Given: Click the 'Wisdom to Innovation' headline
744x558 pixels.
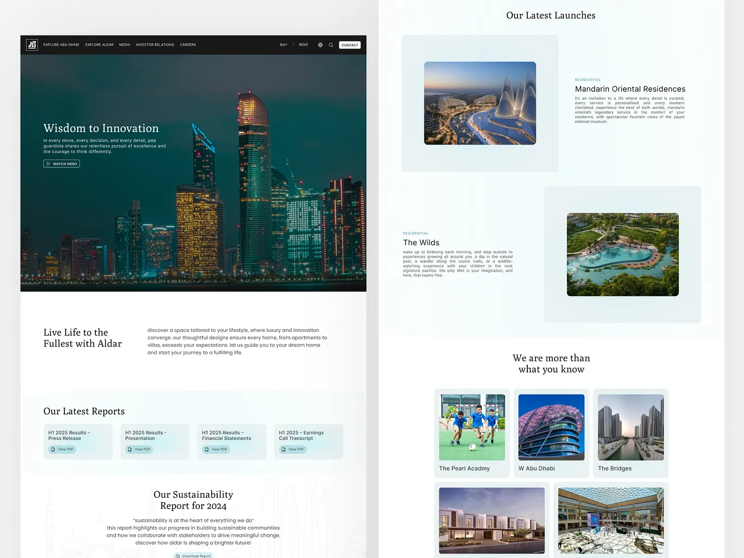Looking at the screenshot, I should click(101, 129).
